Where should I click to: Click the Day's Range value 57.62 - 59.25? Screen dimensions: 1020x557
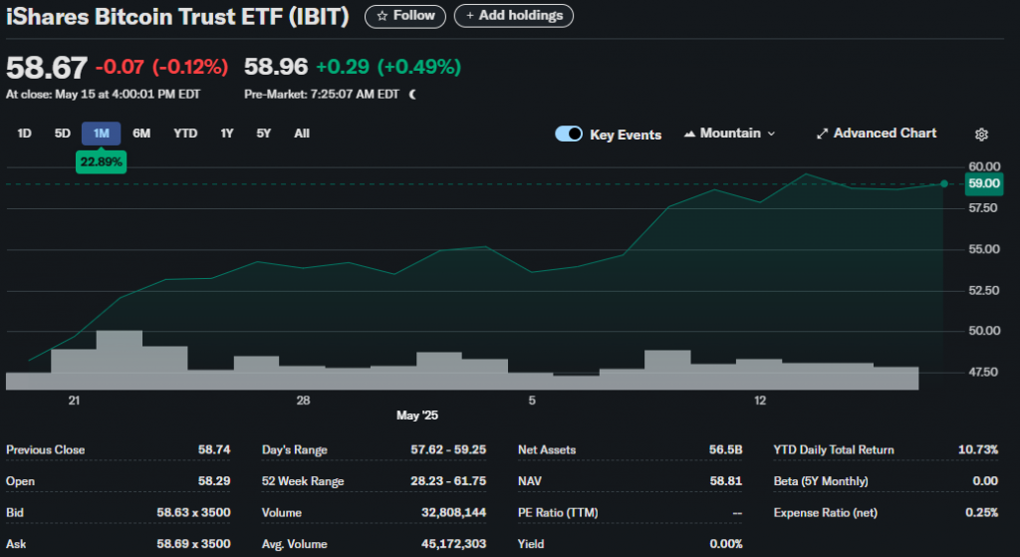pos(448,449)
